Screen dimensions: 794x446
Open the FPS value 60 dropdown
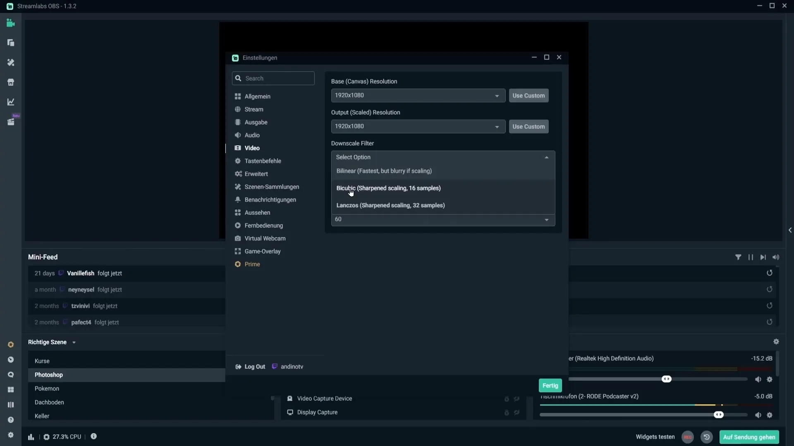click(x=443, y=219)
